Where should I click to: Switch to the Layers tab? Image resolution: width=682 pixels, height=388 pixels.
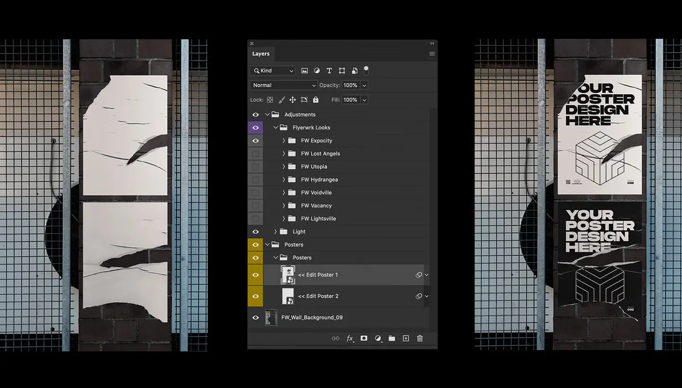pos(260,54)
